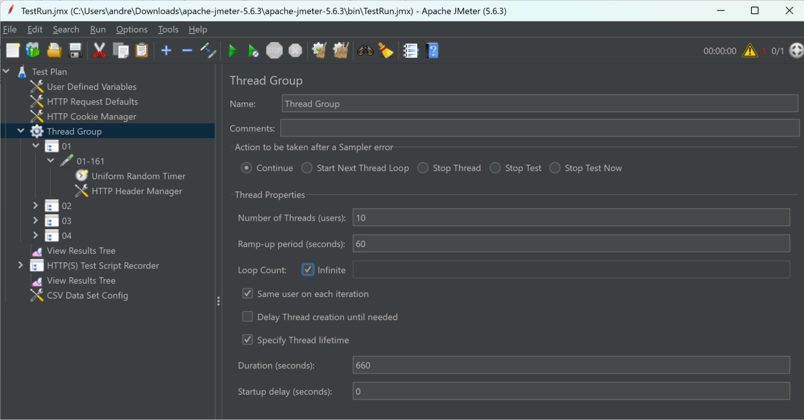Expand the 02 controller node
This screenshot has height=420, width=804.
36,205
